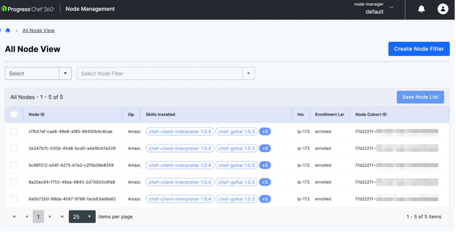Viewport: 456px width, 232px height.
Task: Expand the node-manager default tenant selector
Action: pyautogui.click(x=392, y=8)
